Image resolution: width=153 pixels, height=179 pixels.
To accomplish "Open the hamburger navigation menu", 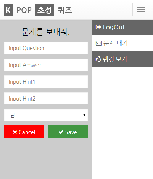I will click(x=141, y=10).
